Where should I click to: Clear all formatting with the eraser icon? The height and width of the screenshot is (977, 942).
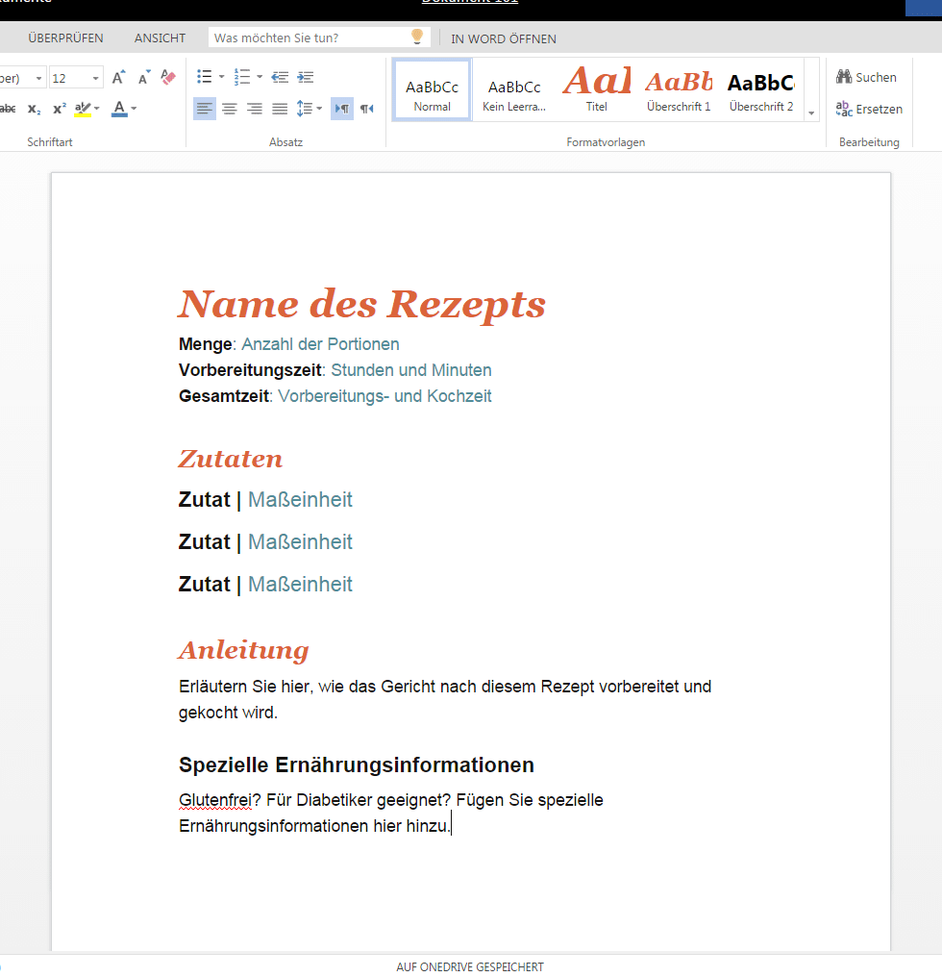[168, 77]
